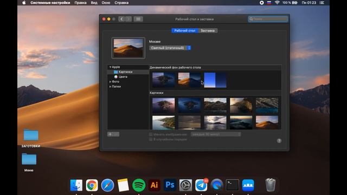
Task: Select teal water cliffs picture thumbnail
Action: click(x=267, y=105)
